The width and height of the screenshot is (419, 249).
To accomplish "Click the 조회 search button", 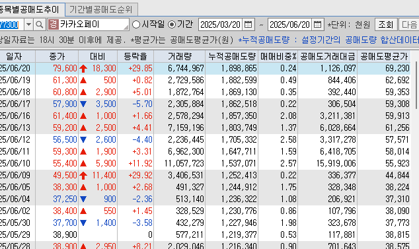I will 385,24.
